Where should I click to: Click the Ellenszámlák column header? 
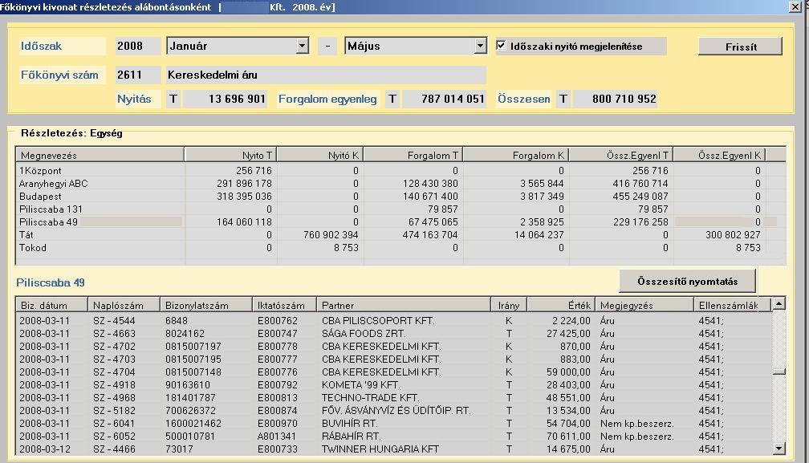pos(732,305)
